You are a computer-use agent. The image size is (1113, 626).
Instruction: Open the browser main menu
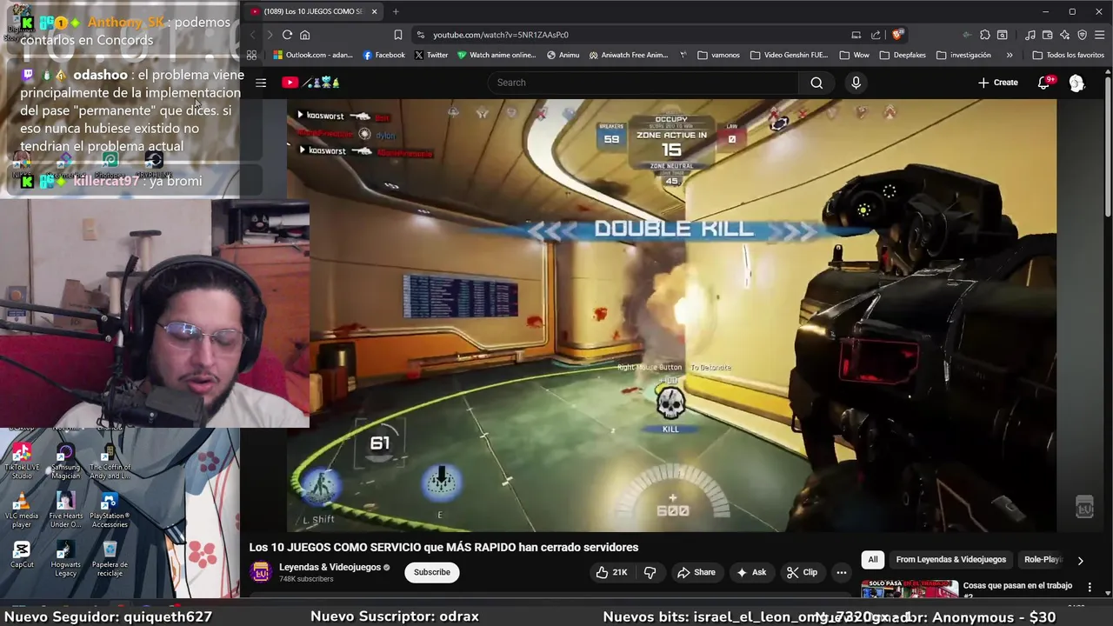(x=1099, y=35)
